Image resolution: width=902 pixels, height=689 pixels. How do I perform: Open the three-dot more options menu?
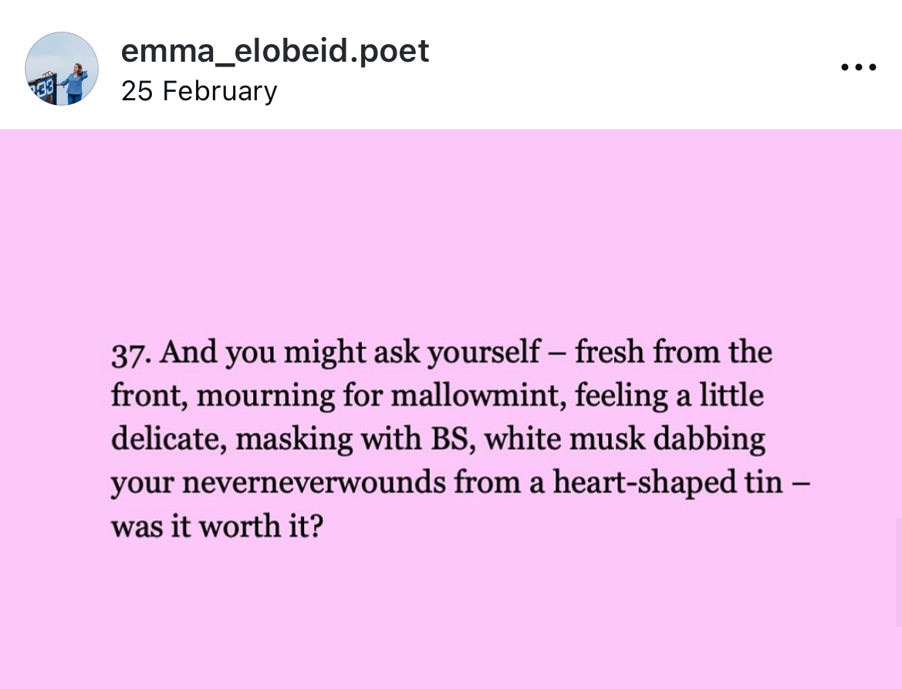(x=858, y=67)
